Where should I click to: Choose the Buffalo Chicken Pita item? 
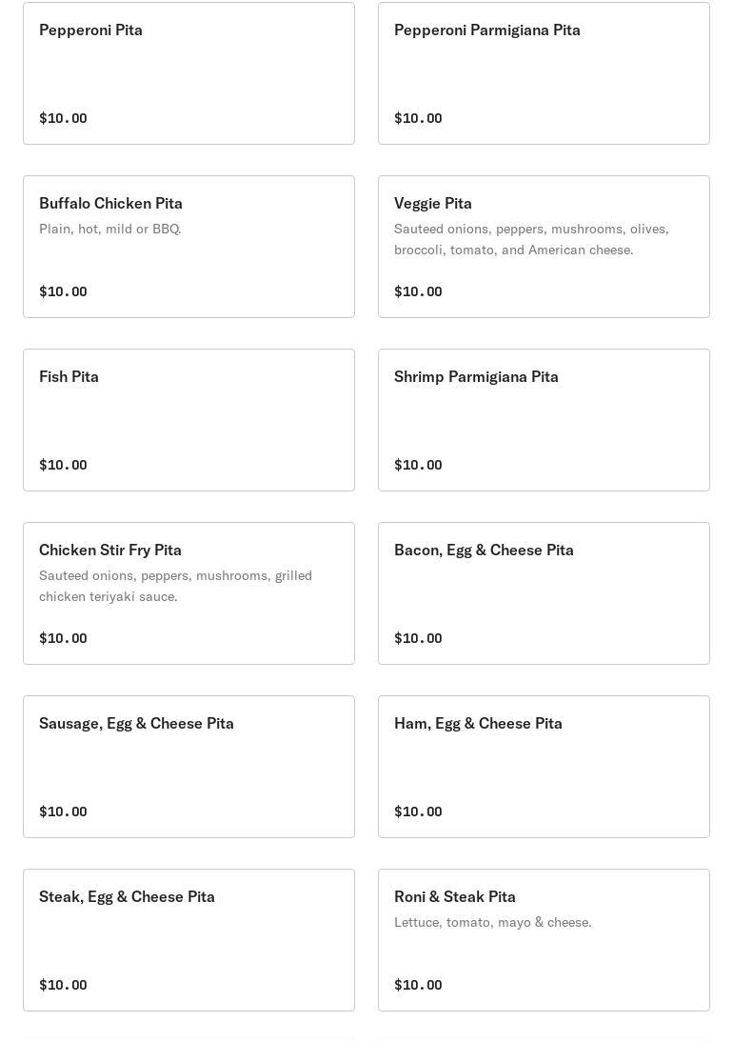pos(188,247)
